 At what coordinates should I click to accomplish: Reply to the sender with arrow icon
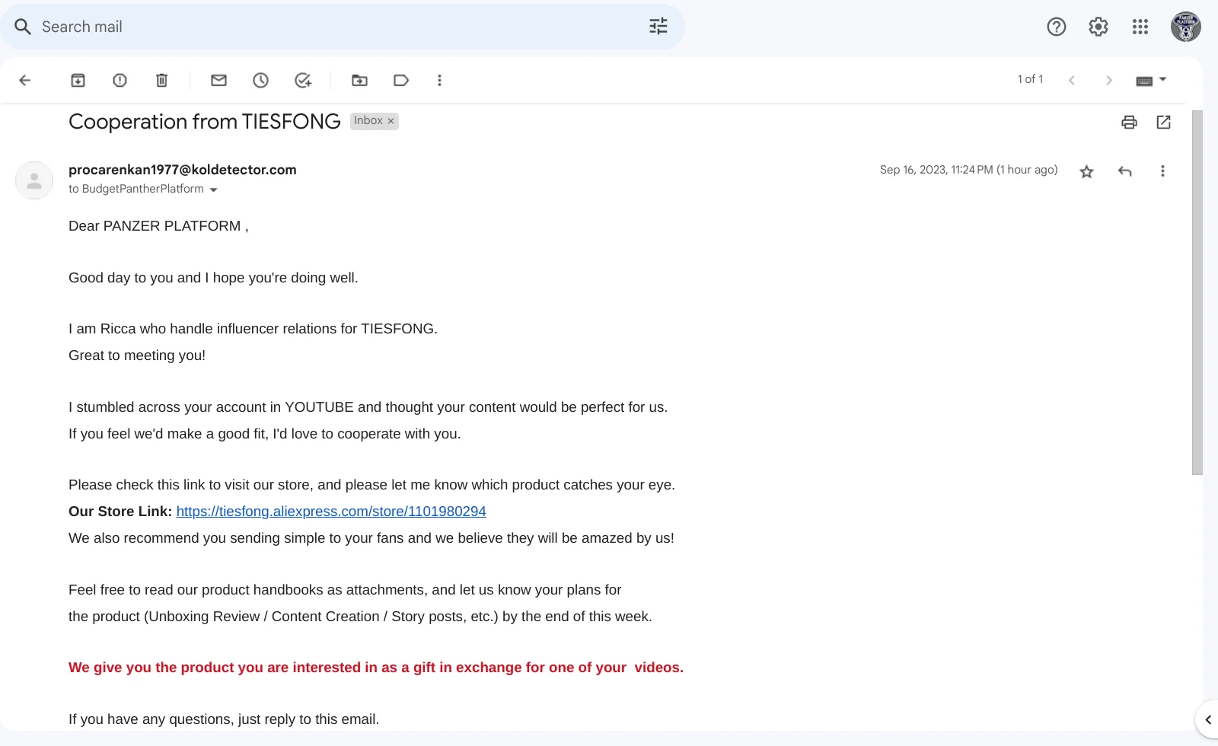[x=1124, y=171]
